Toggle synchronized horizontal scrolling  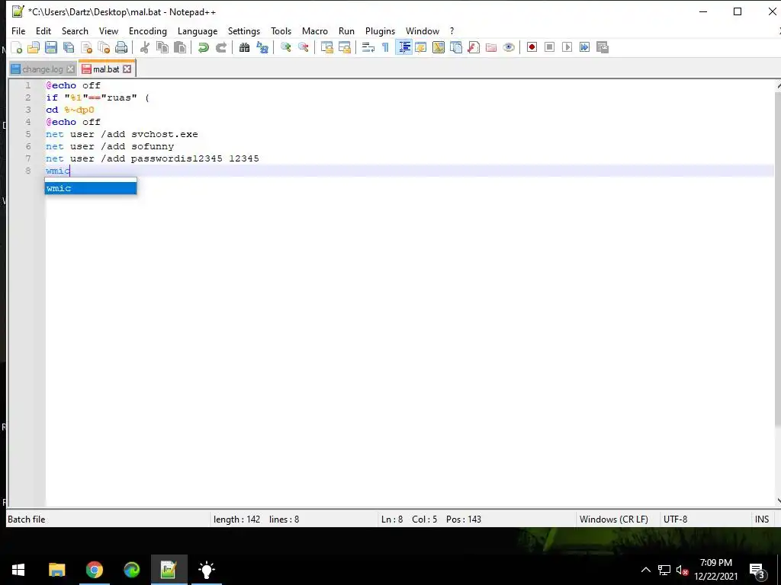(x=344, y=47)
